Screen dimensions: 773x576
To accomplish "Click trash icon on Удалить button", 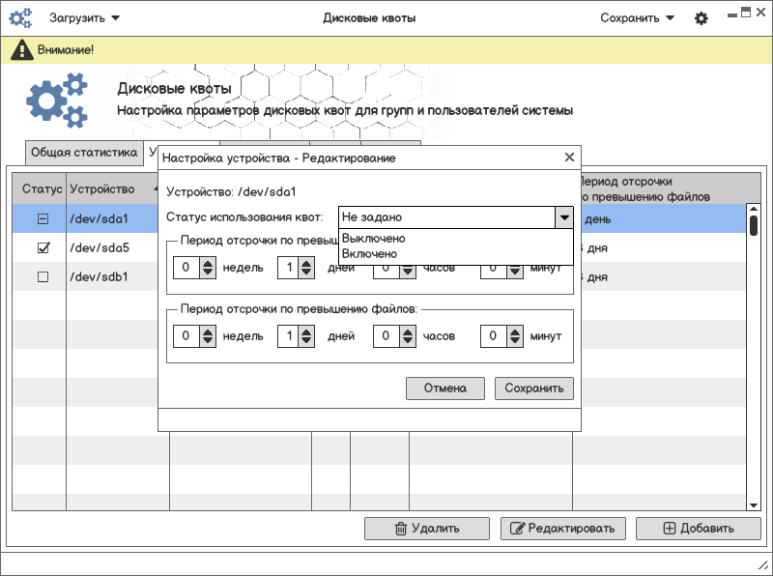I will pyautogui.click(x=400, y=529).
